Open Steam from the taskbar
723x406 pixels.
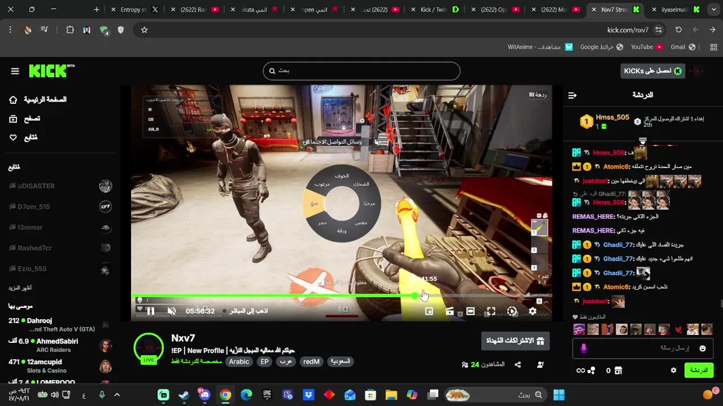[x=184, y=395]
